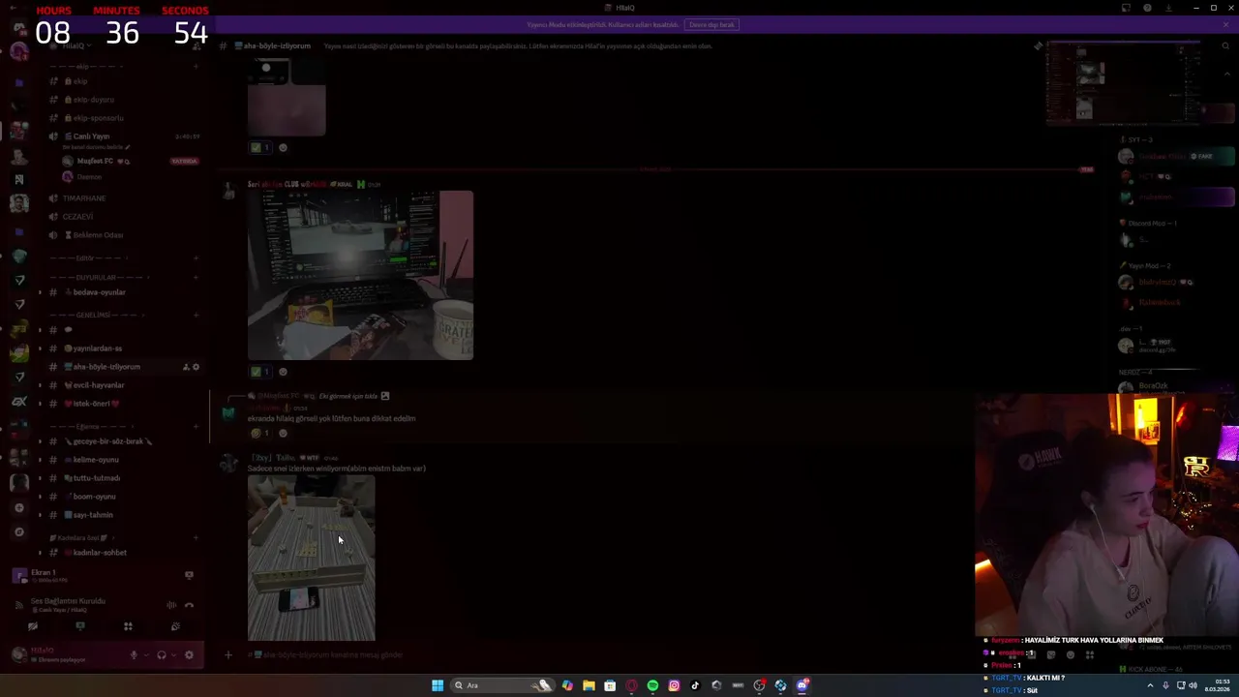This screenshot has width=1239, height=697.
Task: Open the evcil-hayvanlar channel
Action: [x=99, y=385]
